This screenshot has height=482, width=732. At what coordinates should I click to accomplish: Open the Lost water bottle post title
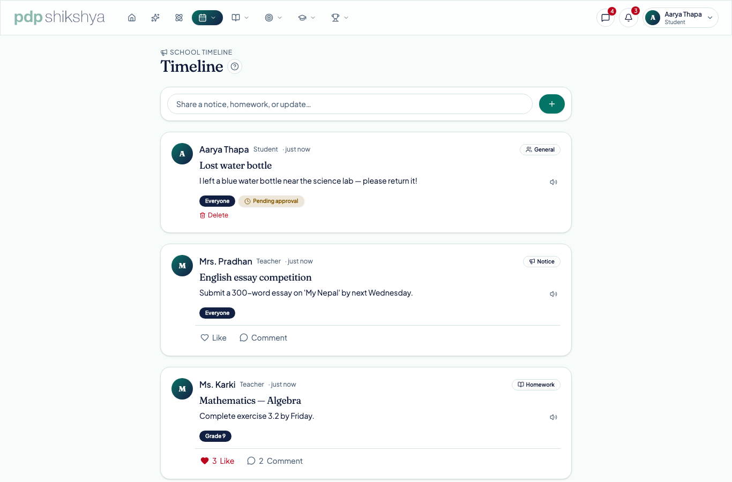(x=236, y=165)
